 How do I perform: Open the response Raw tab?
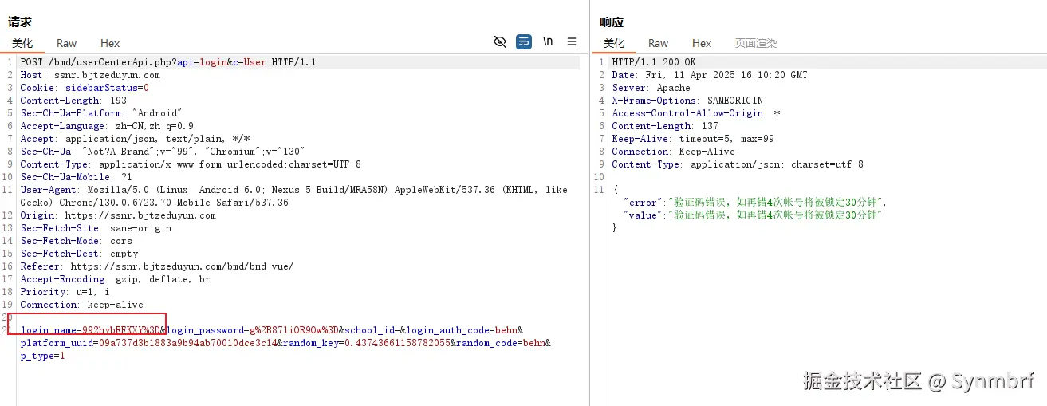[x=659, y=43]
